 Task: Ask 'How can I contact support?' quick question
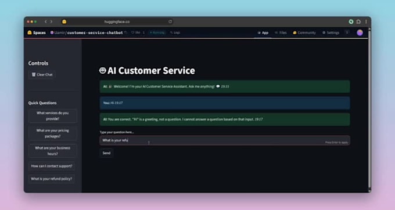(x=52, y=166)
